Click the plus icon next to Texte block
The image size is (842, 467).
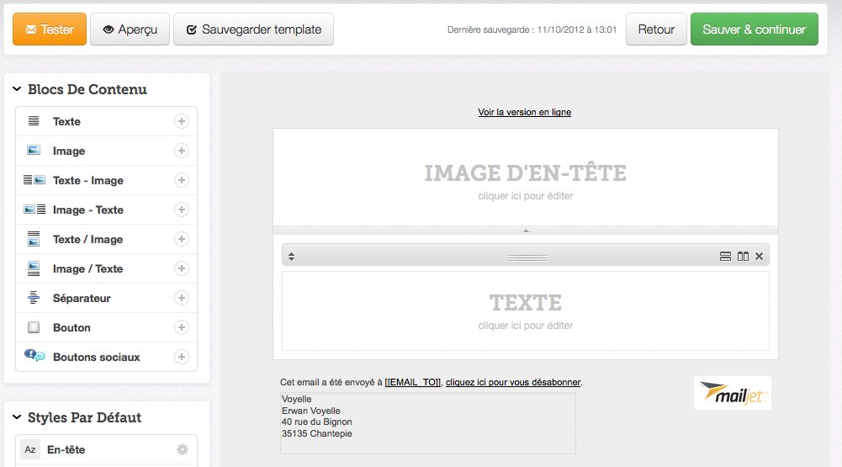(x=181, y=121)
